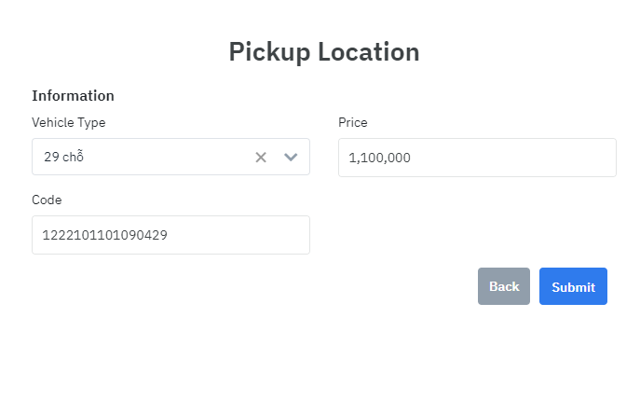The image size is (640, 400).
Task: Focus the field containing 1222101101090429
Action: [x=170, y=235]
